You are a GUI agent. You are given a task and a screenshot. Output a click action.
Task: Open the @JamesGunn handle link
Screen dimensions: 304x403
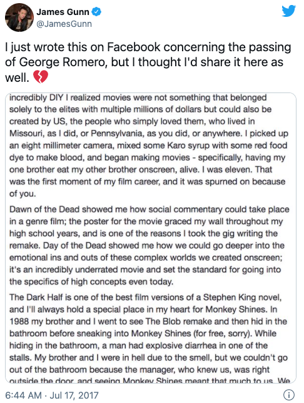pos(64,24)
